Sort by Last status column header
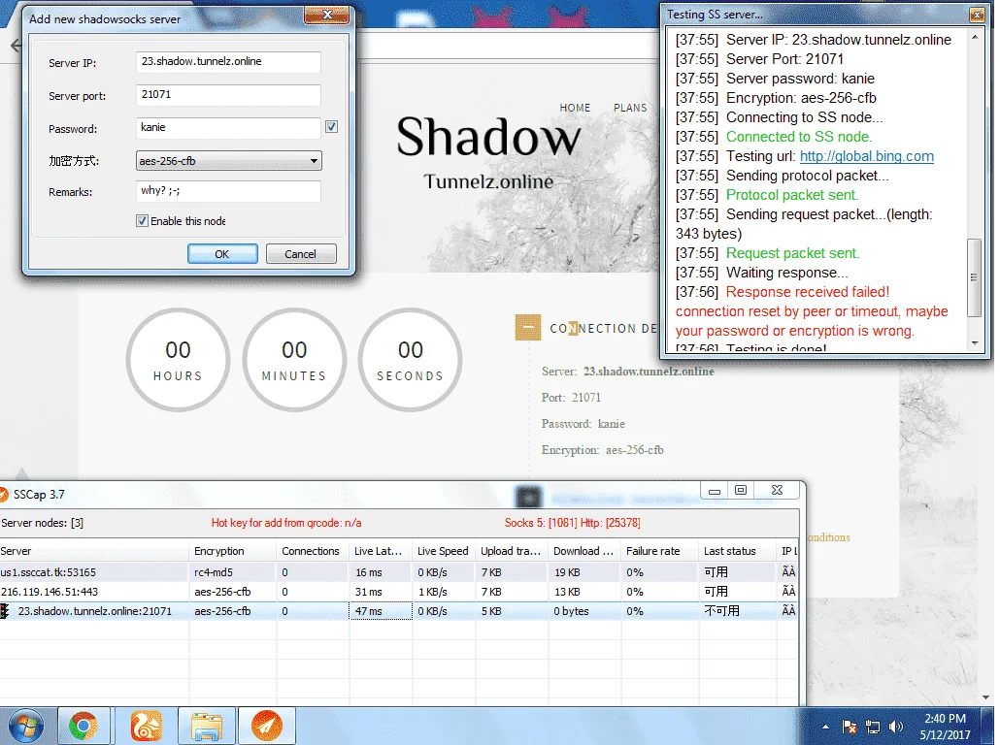The width and height of the screenshot is (1000, 745). pyautogui.click(x=738, y=551)
